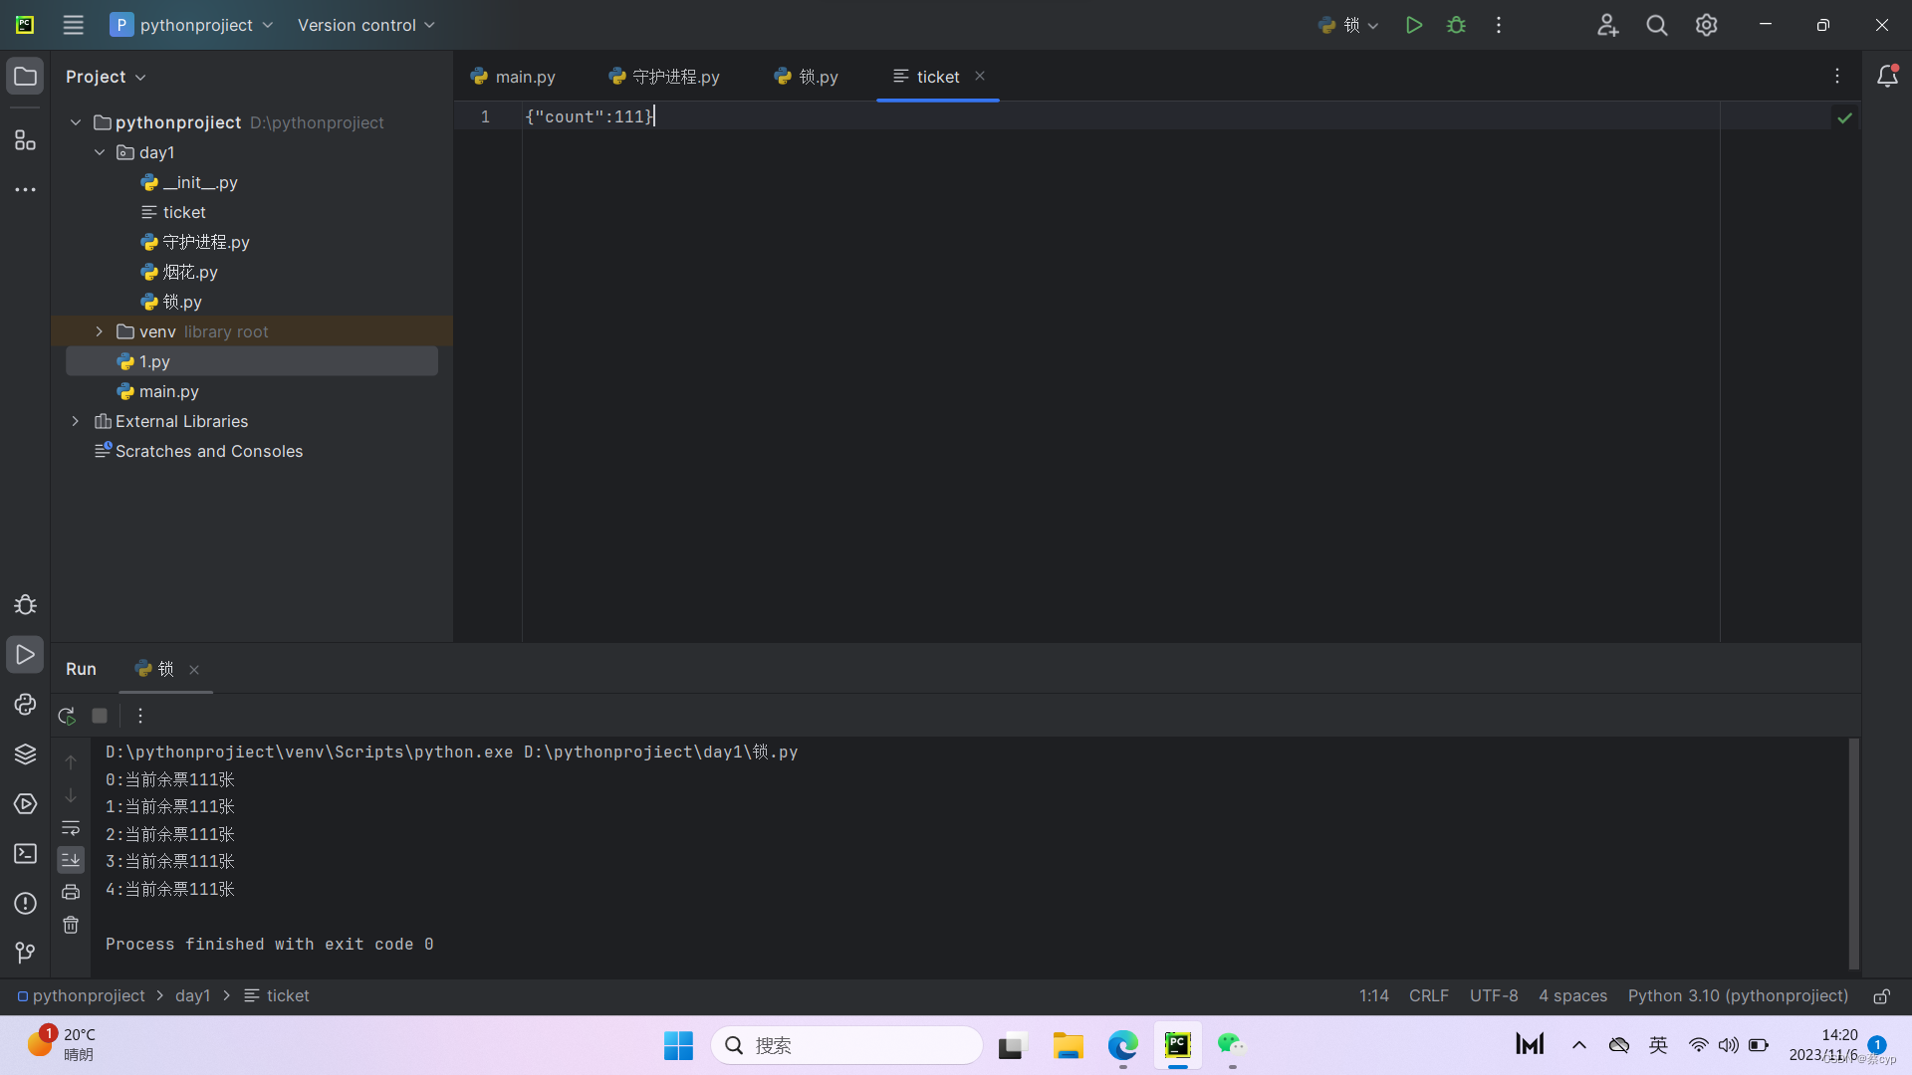This screenshot has width=1912, height=1075.
Task: Click the Windows taskbar search box
Action: (x=846, y=1045)
